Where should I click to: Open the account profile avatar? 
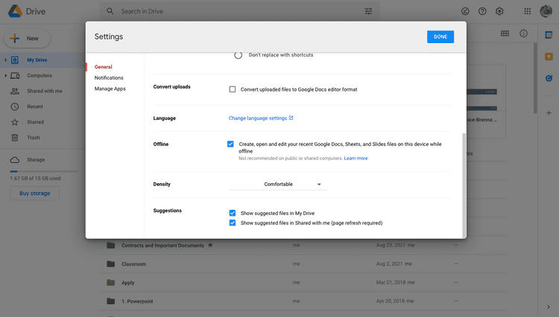tap(546, 11)
